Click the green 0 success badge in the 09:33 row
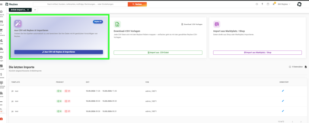Viewport: 309px width, 123px height. pyautogui.click(x=59, y=101)
